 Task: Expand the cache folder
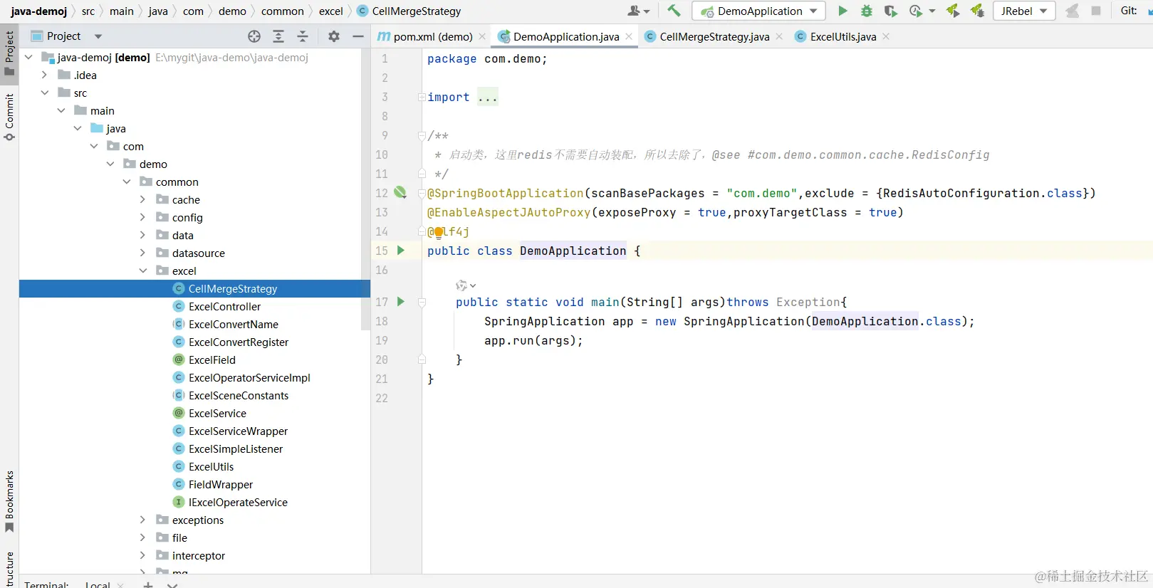click(x=142, y=199)
